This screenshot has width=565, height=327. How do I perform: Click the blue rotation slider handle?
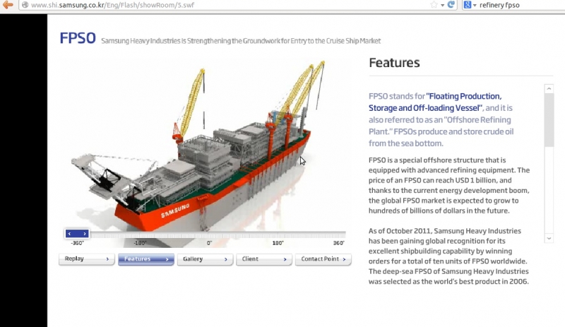click(77, 233)
